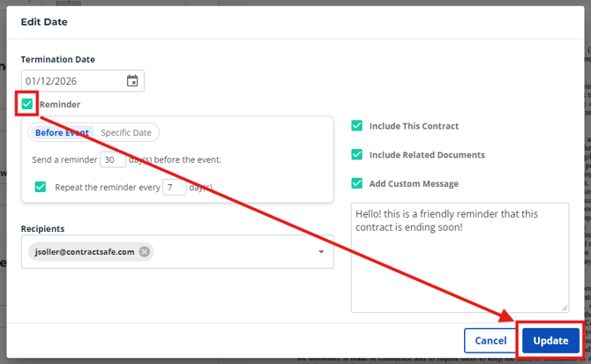Disable the Include This Contract checkbox
Screen dimensions: 591x364
coord(356,126)
